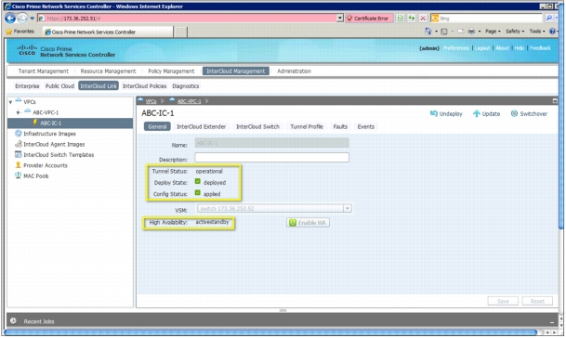
Task: Click the VPCs breadcrumb link
Action: coord(151,101)
